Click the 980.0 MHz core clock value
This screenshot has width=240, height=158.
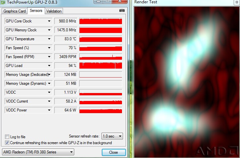pyautogui.click(x=66, y=21)
